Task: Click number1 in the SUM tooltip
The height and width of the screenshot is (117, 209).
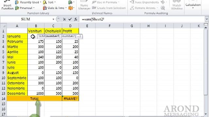Action: coord(53,36)
